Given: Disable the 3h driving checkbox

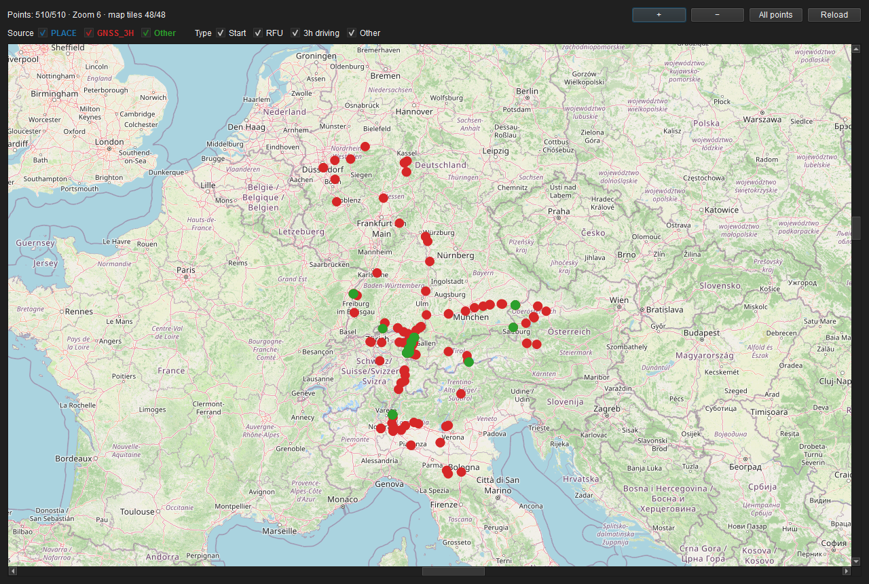Looking at the screenshot, I should point(295,33).
